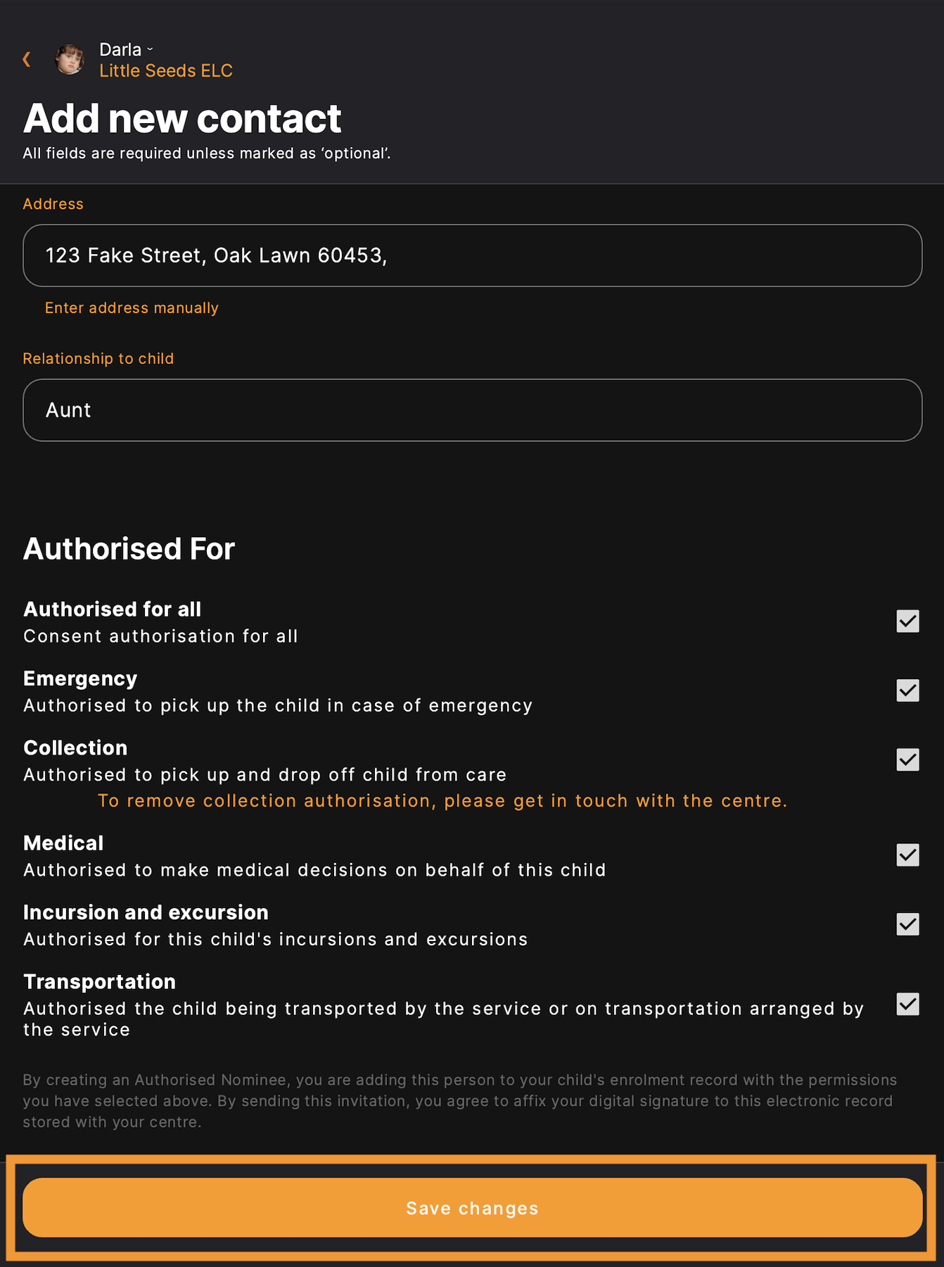Toggle the Collection authorisation checkbox
The image size is (944, 1267).
click(907, 759)
